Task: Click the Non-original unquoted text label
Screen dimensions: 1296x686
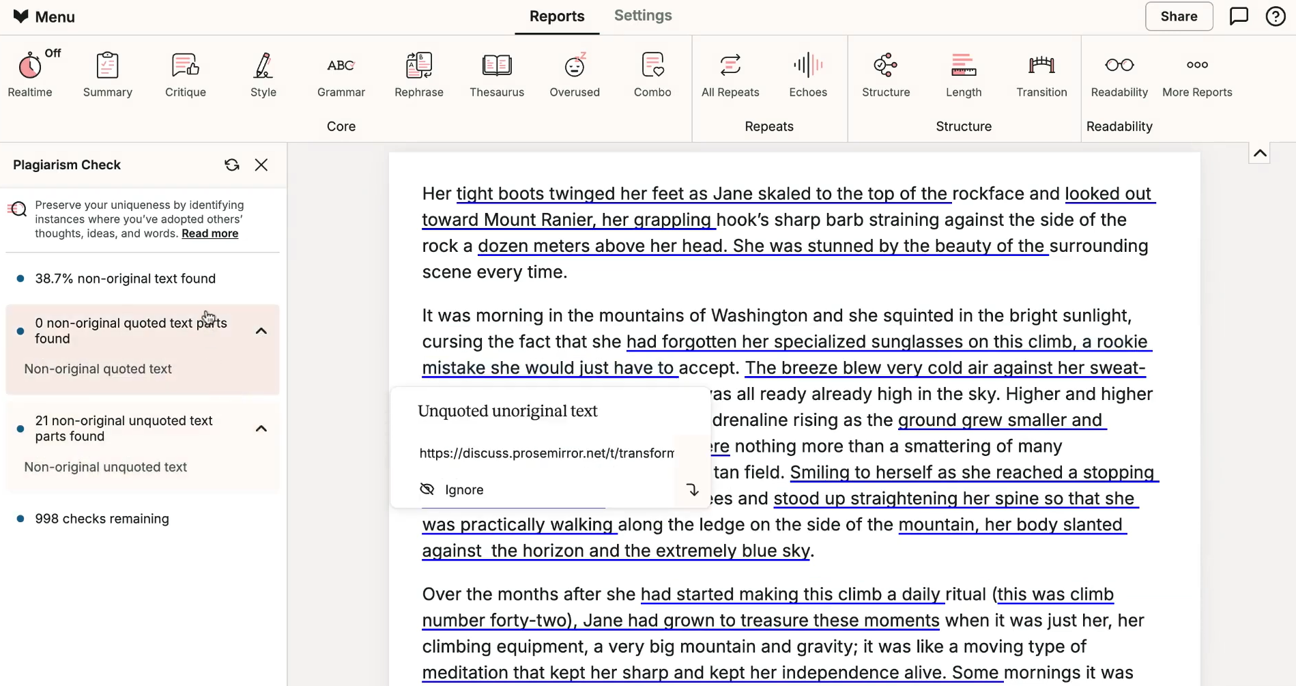Action: pos(106,468)
